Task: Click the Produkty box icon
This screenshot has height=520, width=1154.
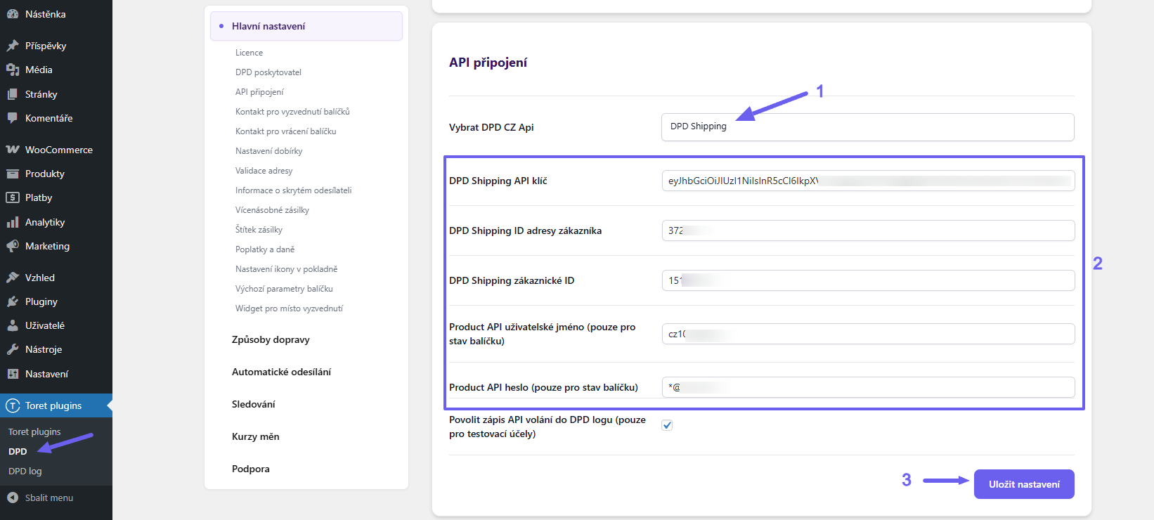Action: [13, 174]
